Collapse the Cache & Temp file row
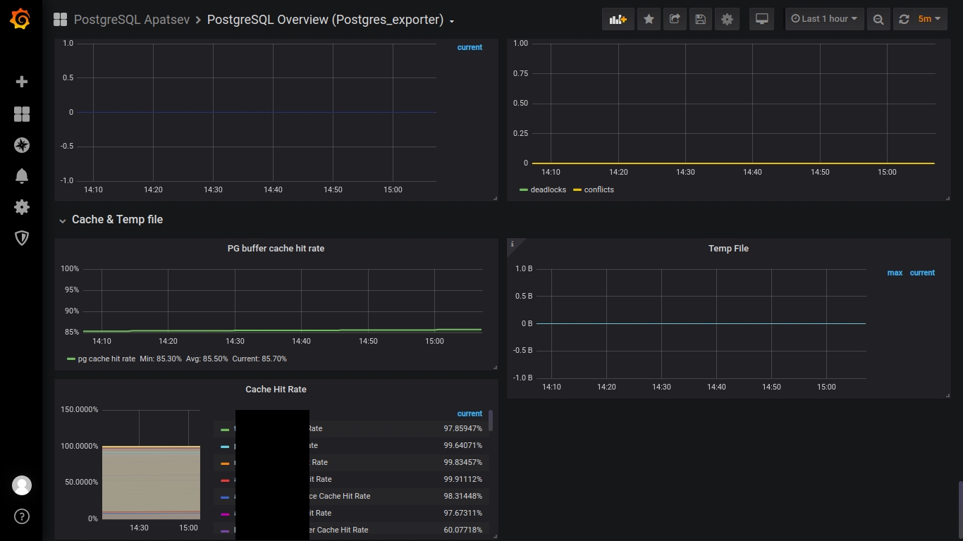The height and width of the screenshot is (541, 963). pyautogui.click(x=116, y=220)
